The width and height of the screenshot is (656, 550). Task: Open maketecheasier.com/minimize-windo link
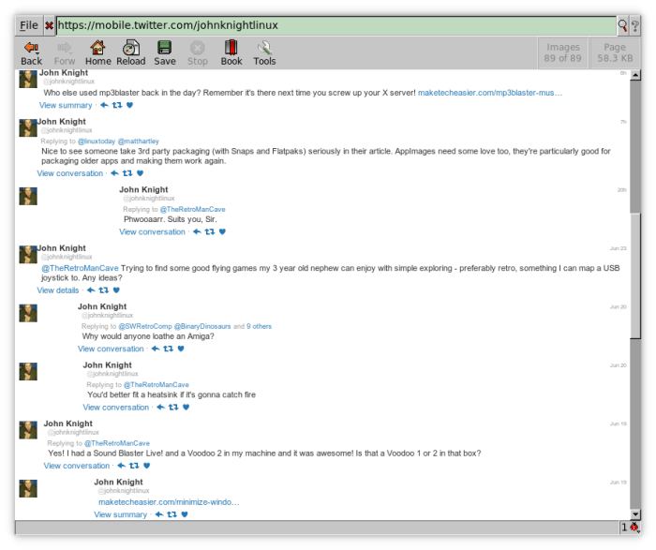169,502
